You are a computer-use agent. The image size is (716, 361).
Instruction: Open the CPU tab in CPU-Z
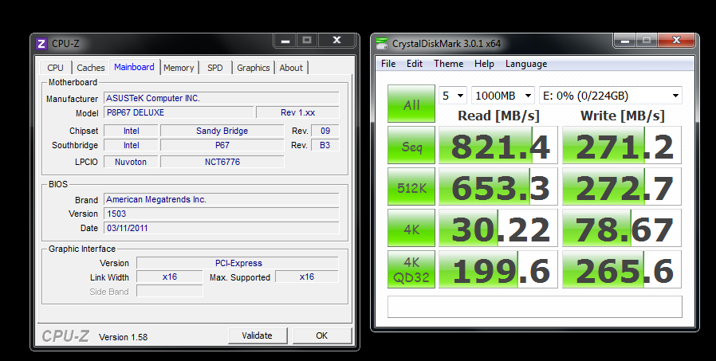point(55,68)
